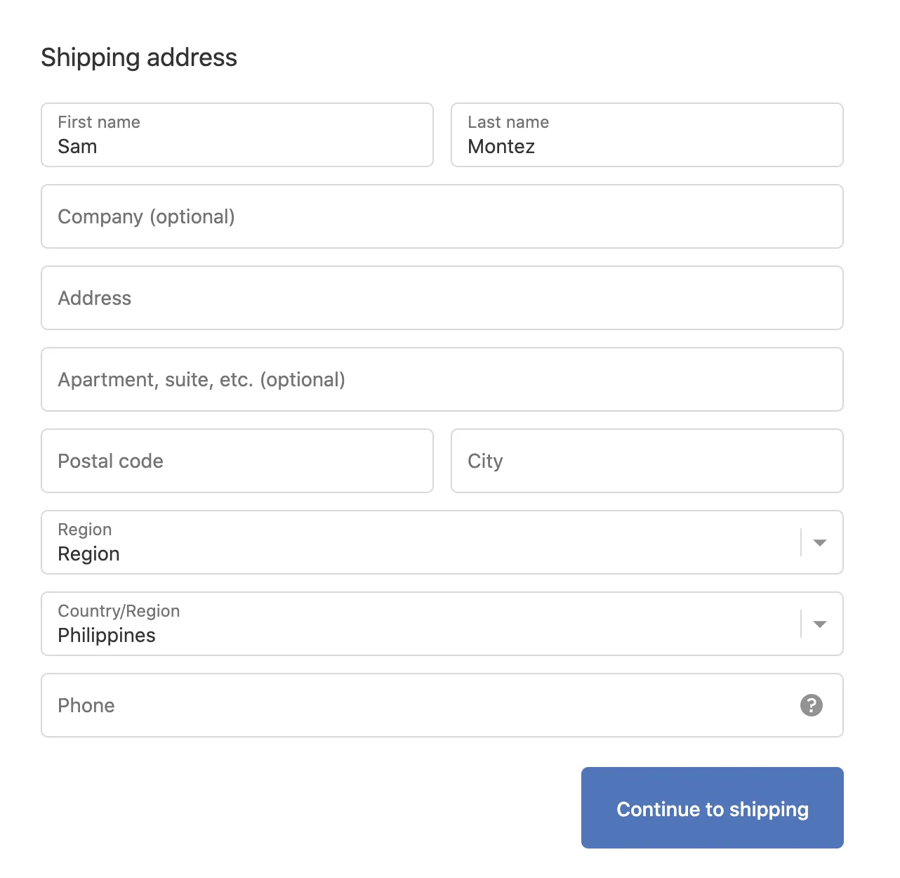Click the small Country/Region label

(119, 611)
